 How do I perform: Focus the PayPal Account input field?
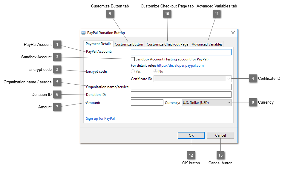(181, 52)
